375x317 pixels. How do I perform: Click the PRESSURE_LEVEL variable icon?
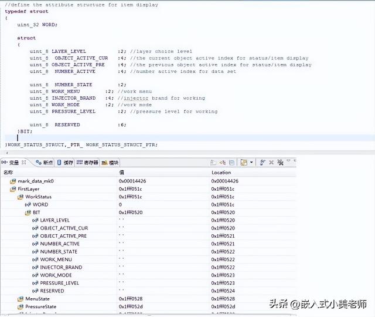35,283
